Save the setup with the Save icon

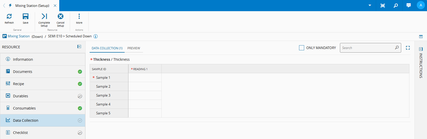point(26,17)
